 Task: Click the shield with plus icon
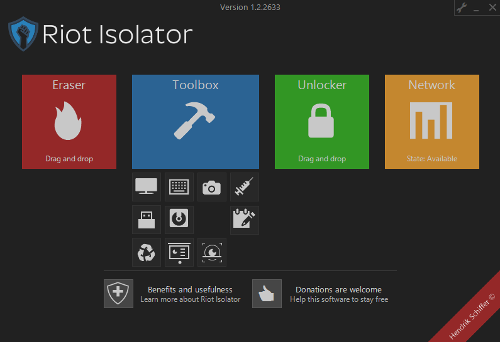[x=118, y=294]
